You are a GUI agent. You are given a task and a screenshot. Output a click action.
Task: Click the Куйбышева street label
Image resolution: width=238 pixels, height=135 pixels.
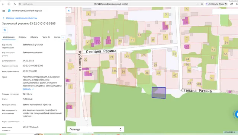click(x=80, y=61)
